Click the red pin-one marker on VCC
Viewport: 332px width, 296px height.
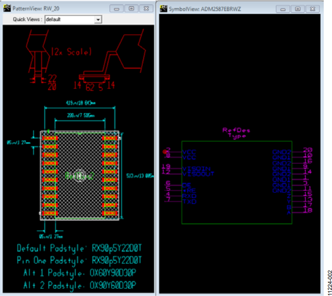point(164,152)
